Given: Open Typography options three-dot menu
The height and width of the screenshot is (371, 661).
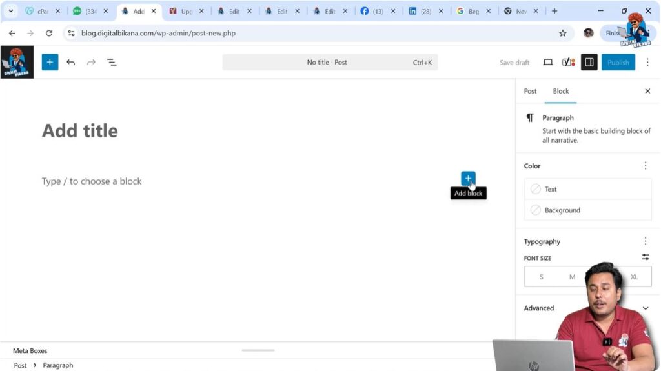Looking at the screenshot, I should 646,241.
